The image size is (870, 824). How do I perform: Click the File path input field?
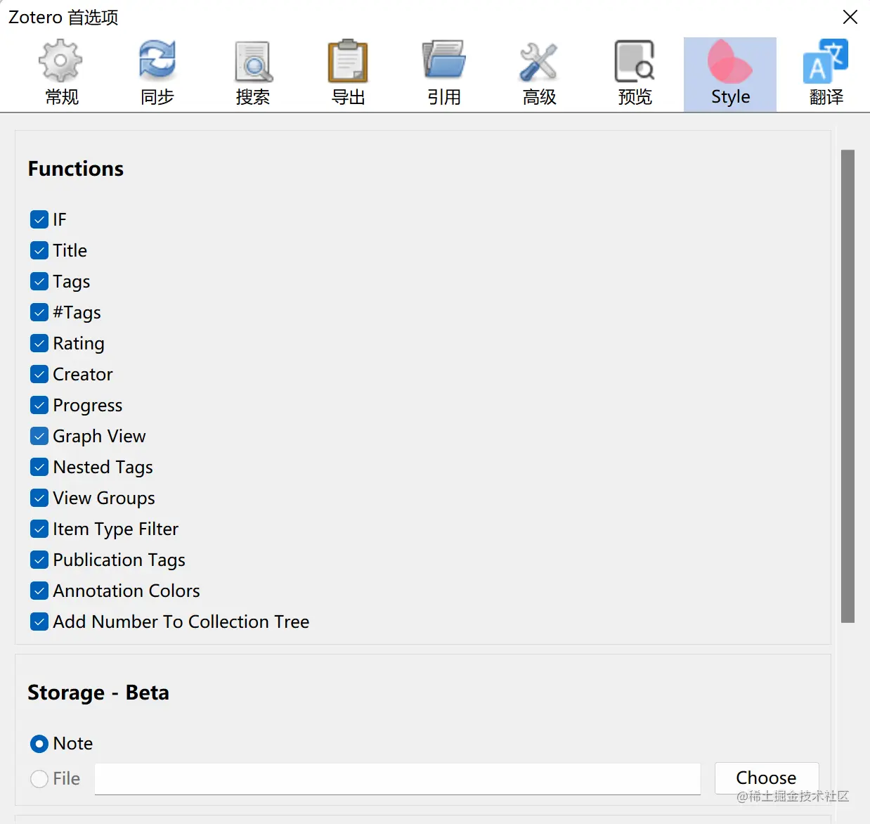398,779
